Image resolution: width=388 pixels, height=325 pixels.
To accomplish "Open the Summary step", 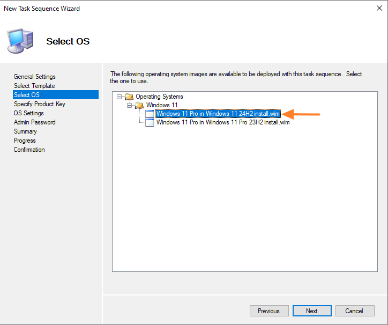I will coord(25,131).
